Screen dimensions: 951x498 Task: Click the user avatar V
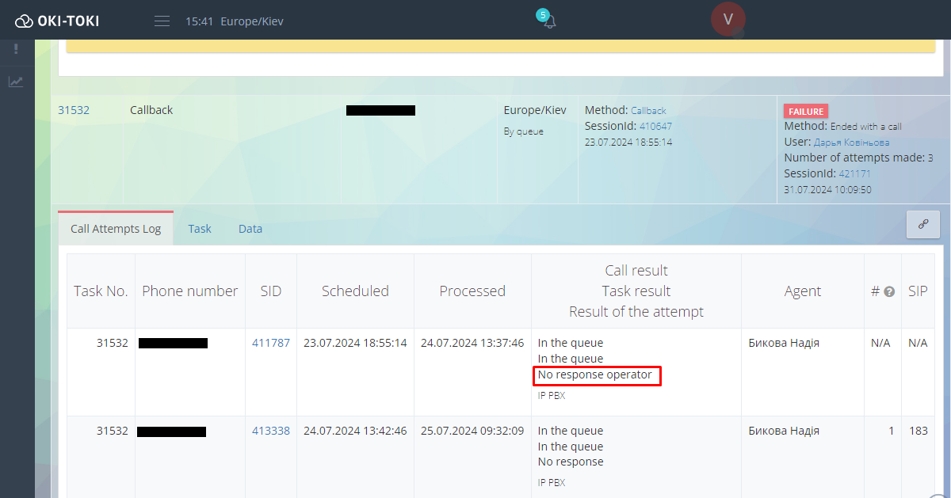coord(728,19)
